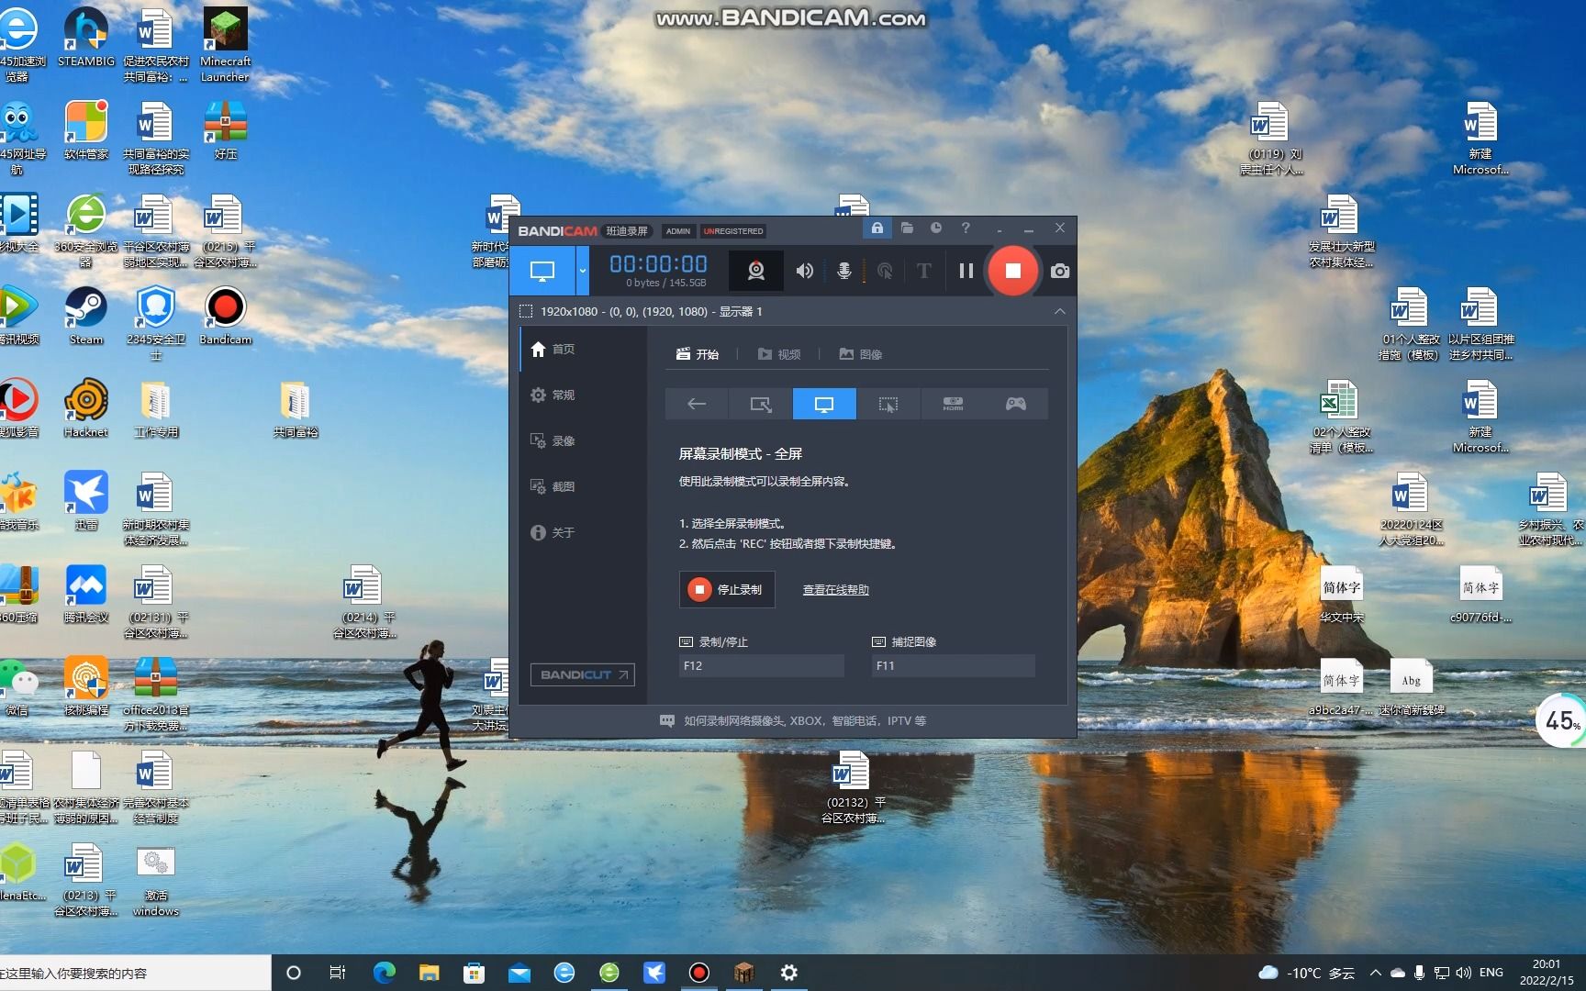This screenshot has width=1586, height=991.
Task: Click the ENG input language indicator
Action: pyautogui.click(x=1491, y=973)
